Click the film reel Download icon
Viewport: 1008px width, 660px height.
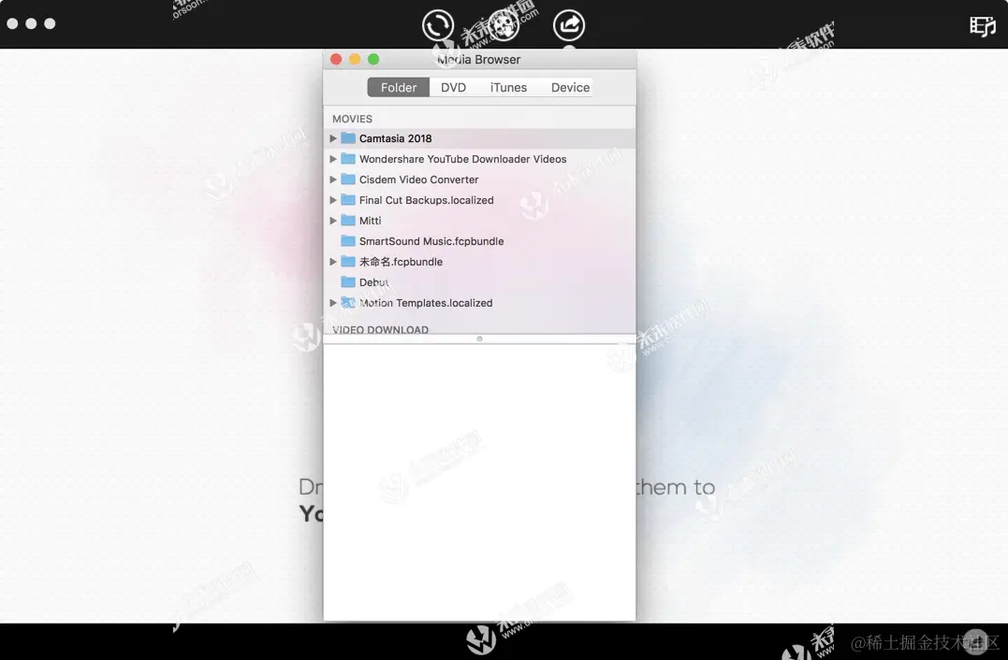(504, 25)
